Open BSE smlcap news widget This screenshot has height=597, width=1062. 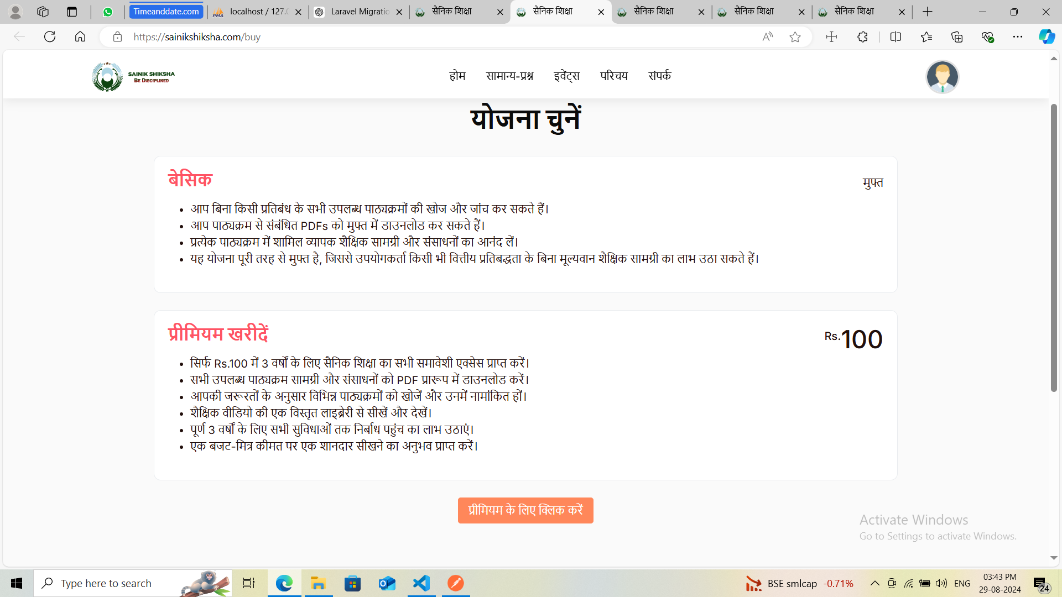tap(800, 583)
